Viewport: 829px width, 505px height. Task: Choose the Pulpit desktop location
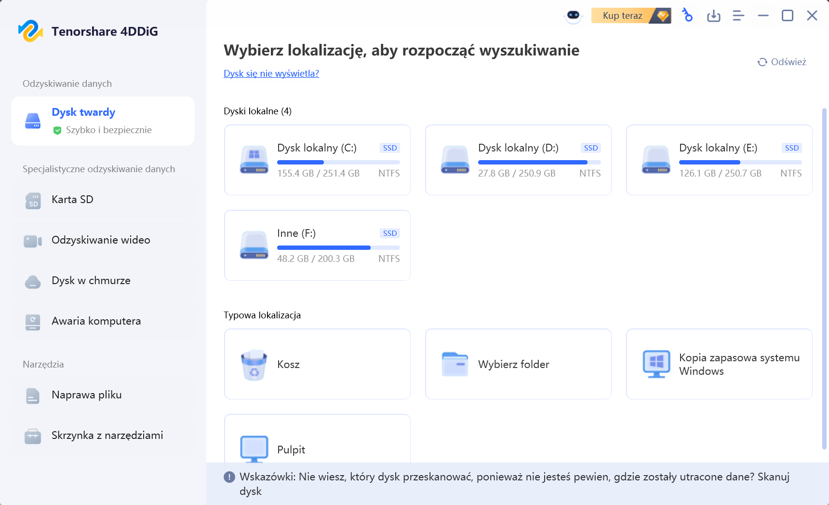[317, 438]
